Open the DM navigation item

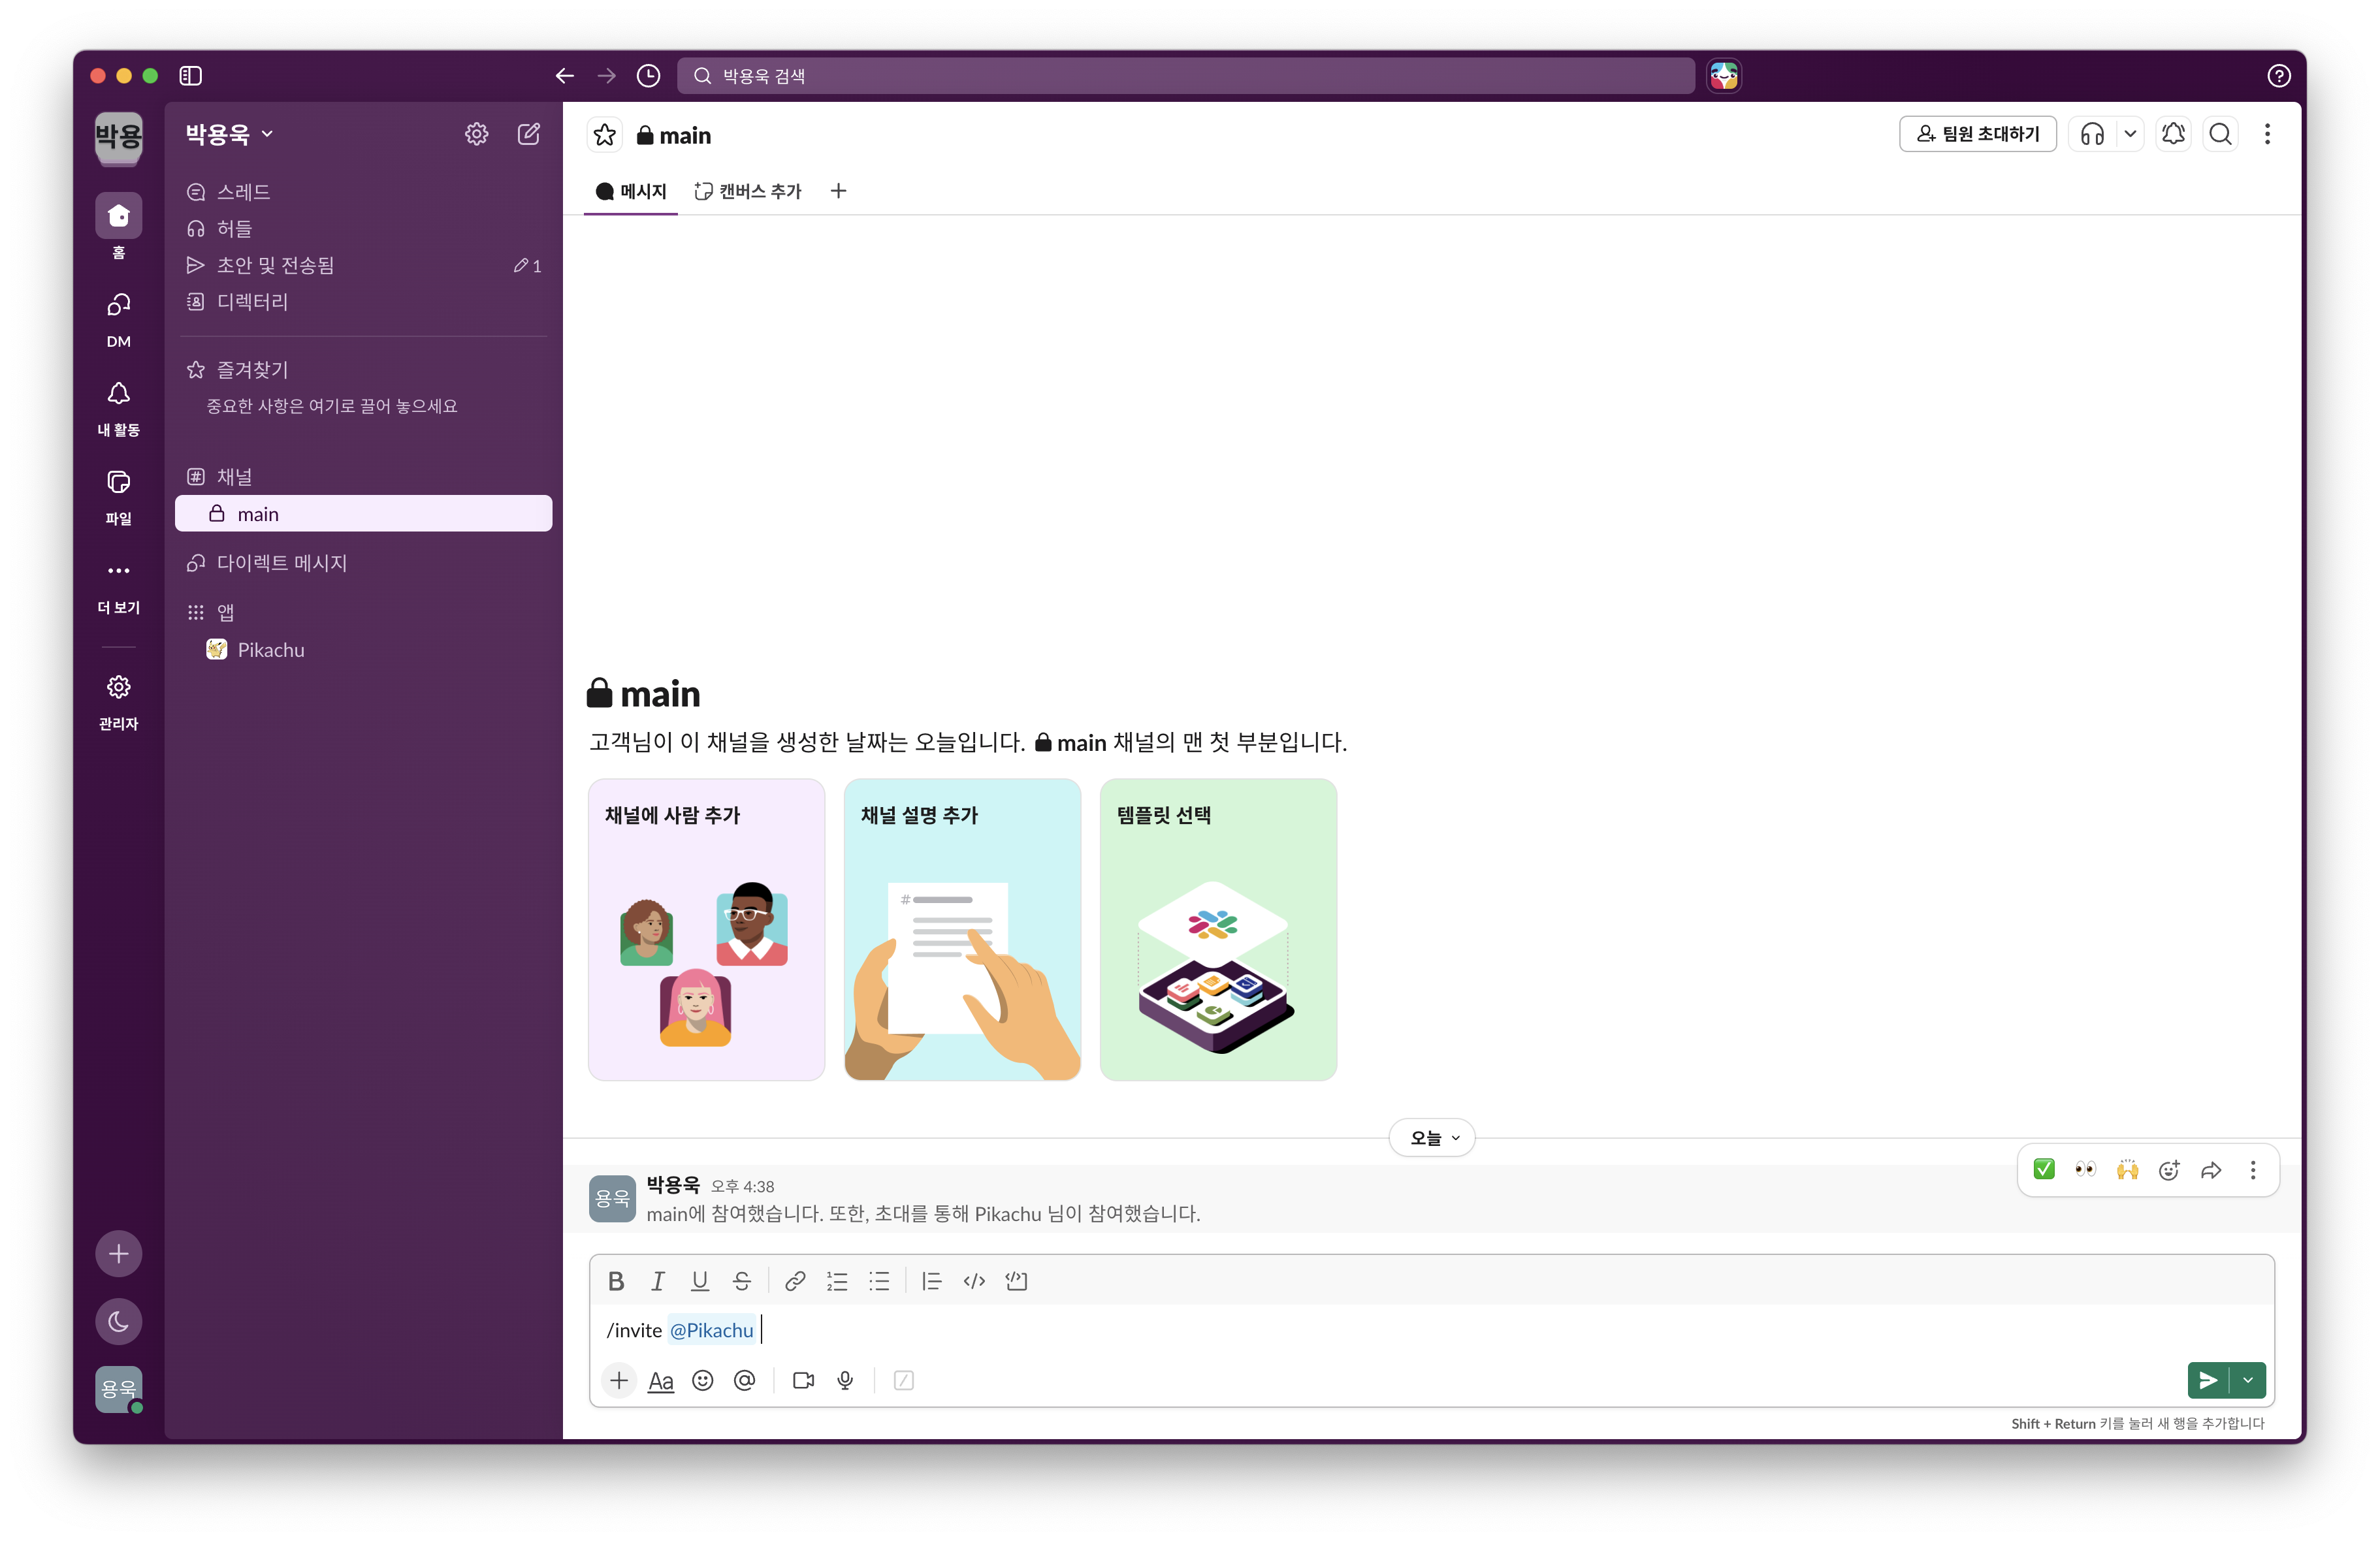[119, 318]
